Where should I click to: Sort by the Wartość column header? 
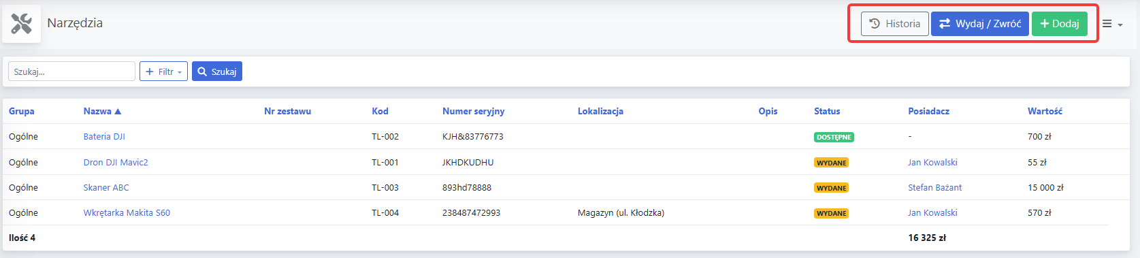click(1045, 111)
